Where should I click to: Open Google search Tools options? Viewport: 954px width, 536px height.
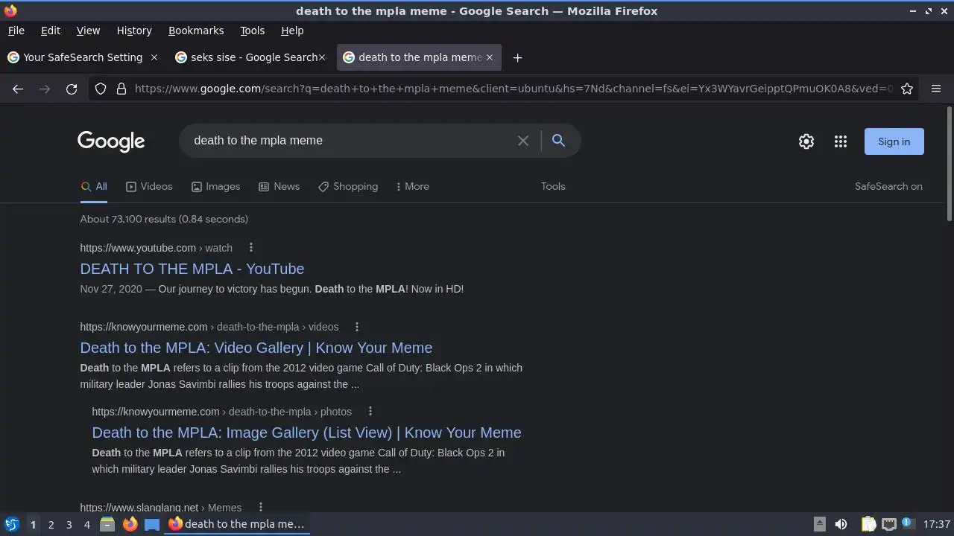point(553,186)
